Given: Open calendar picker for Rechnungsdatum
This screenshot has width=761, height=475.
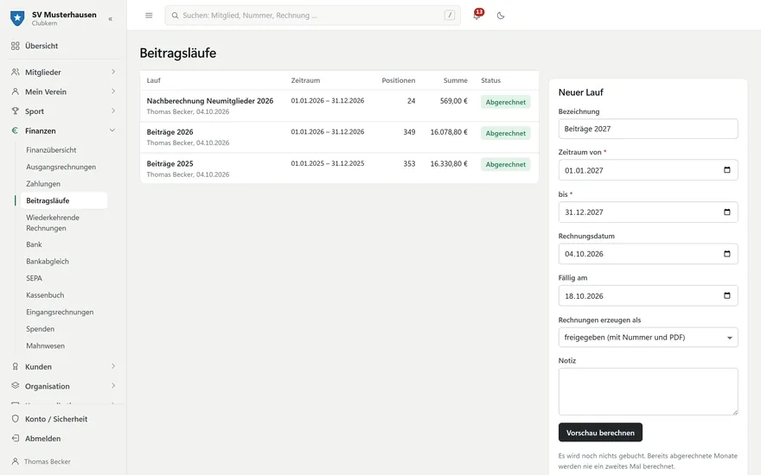Looking at the screenshot, I should point(726,254).
